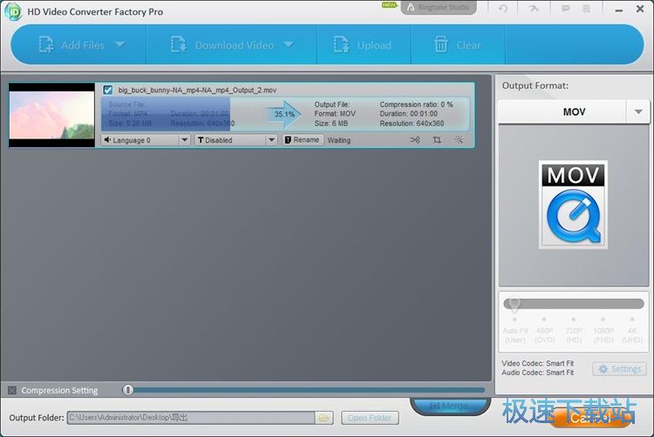This screenshot has width=654, height=437.
Task: Open Ringtone Studio
Action: coord(439,8)
